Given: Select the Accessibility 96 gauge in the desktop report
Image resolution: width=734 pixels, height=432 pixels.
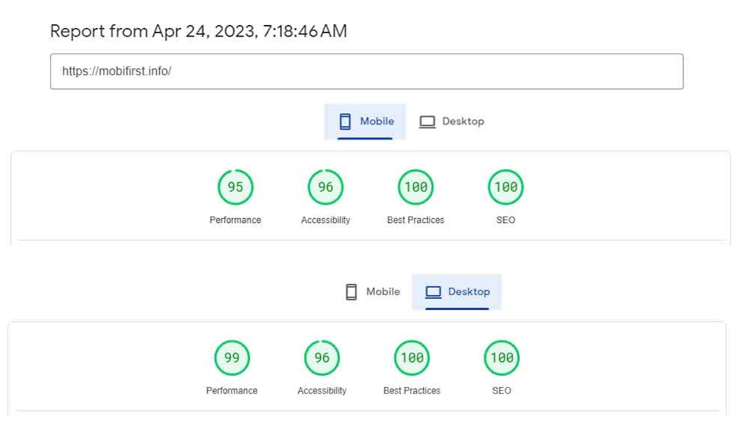Looking at the screenshot, I should (x=322, y=357).
